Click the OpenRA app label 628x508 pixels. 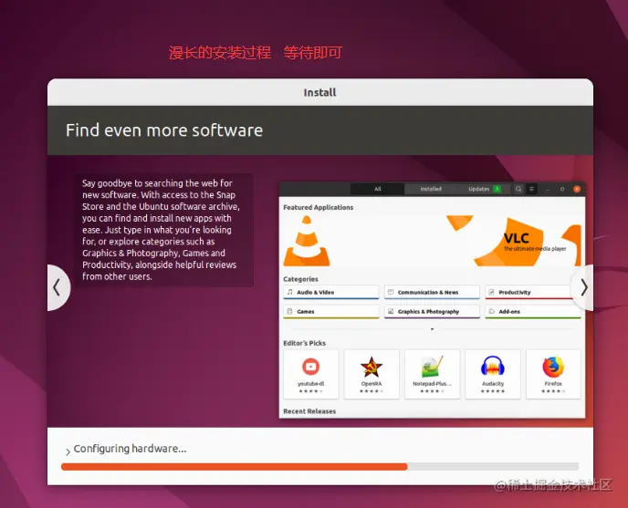tap(372, 383)
